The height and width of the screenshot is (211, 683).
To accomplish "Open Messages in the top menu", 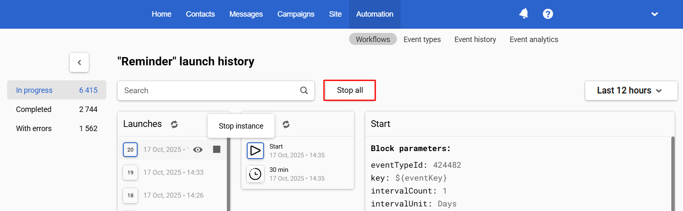I will (246, 14).
